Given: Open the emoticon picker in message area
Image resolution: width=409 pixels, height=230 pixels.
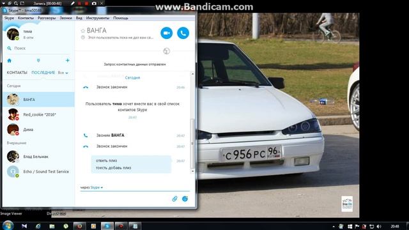Looking at the screenshot, I should pos(185,199).
